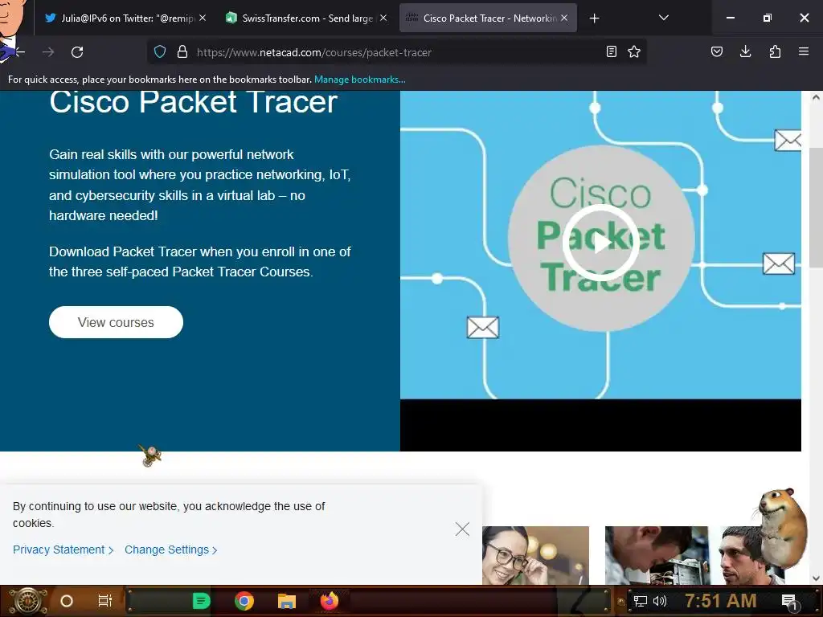Viewport: 823px width, 617px height.
Task: Close the SwissTransfer.com tab
Action: point(383,18)
